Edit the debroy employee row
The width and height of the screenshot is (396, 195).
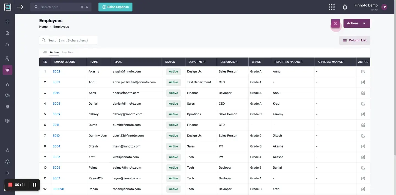click(x=363, y=114)
